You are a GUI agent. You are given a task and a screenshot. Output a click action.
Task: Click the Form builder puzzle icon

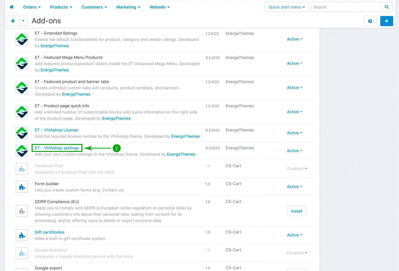click(x=22, y=187)
